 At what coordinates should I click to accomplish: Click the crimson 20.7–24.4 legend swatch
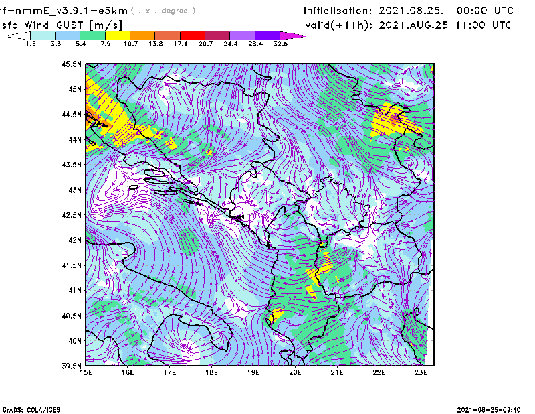[218, 36]
